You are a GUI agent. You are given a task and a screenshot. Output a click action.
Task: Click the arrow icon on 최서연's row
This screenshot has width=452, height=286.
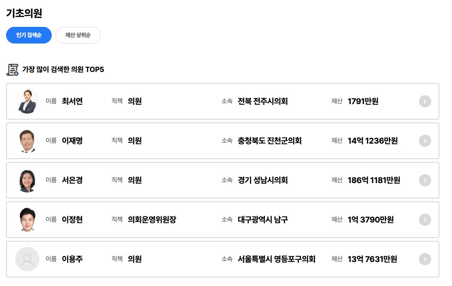(x=425, y=101)
